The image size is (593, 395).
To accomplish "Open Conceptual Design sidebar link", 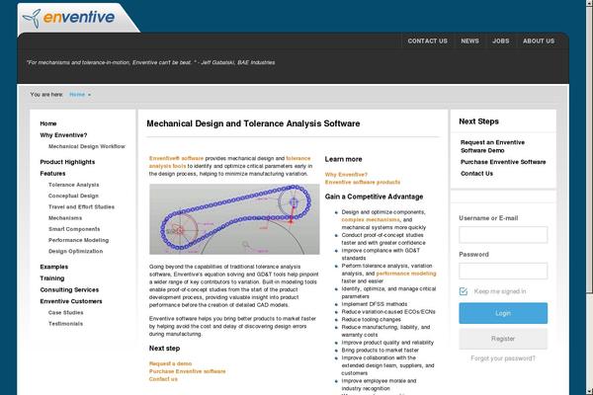I will tap(73, 196).
